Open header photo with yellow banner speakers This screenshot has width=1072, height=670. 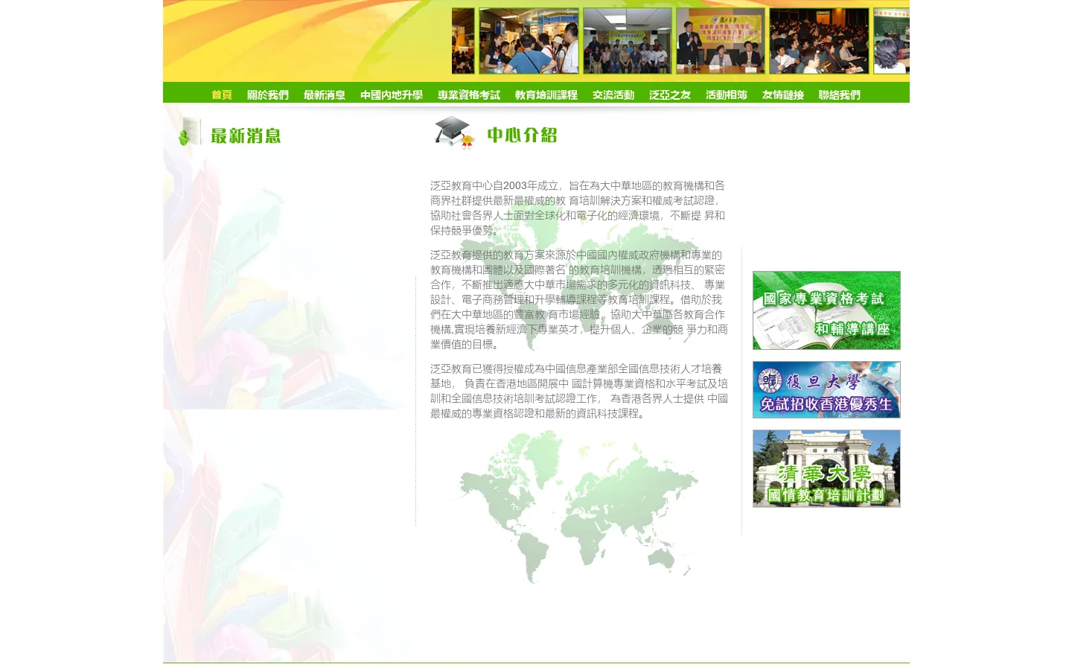(x=721, y=41)
